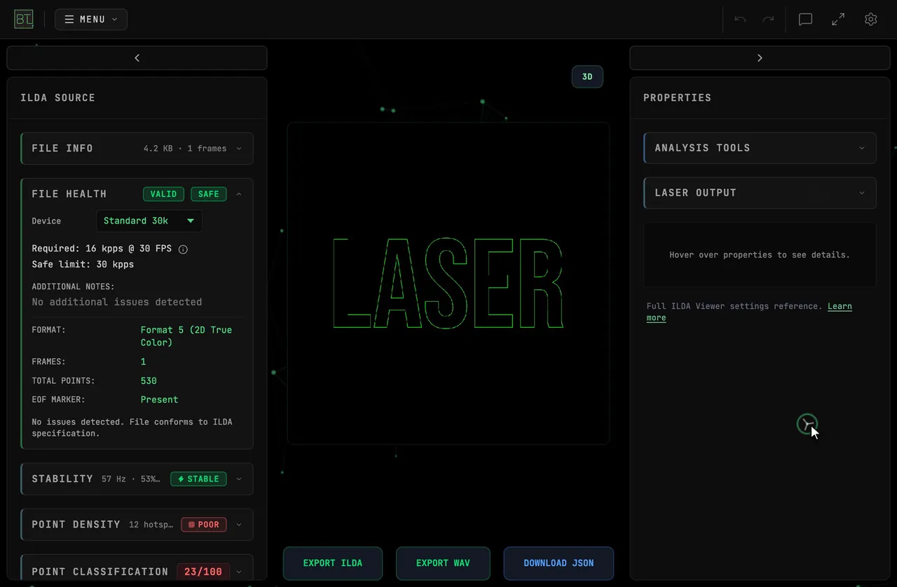Click the '12 hotsp…' density summary
The width and height of the screenshot is (897, 587).
(151, 525)
